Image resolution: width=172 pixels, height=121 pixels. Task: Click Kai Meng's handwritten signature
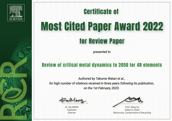[73, 100]
